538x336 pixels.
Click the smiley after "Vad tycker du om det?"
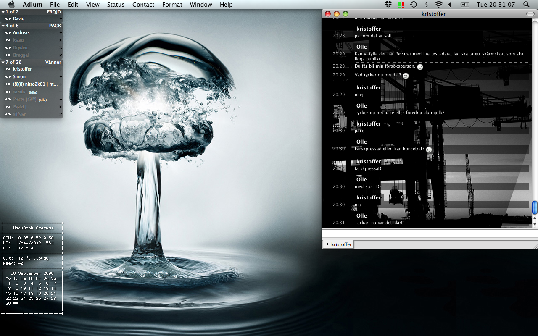pyautogui.click(x=406, y=76)
